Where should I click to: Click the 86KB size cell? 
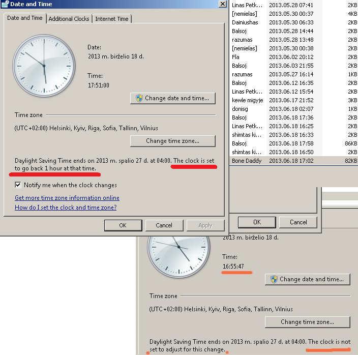[351, 143]
